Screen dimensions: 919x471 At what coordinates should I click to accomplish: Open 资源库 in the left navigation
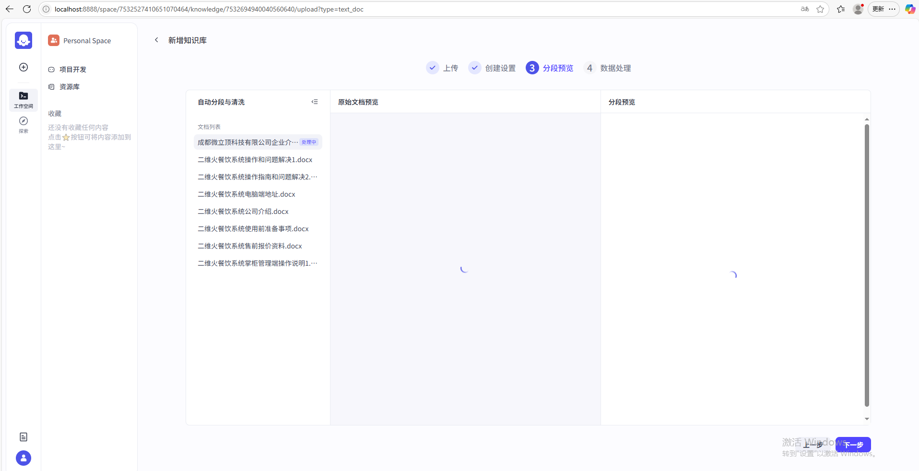coord(69,87)
